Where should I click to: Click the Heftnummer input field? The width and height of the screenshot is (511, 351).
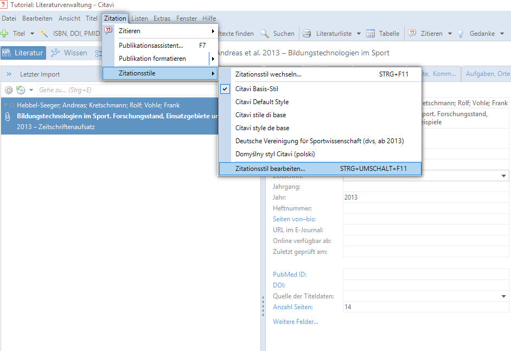click(x=426, y=208)
